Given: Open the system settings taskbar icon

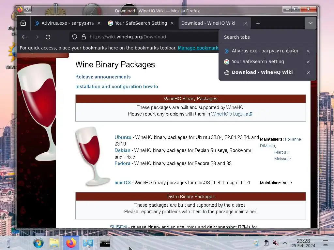Looking at the screenshot, I should coord(88,243).
